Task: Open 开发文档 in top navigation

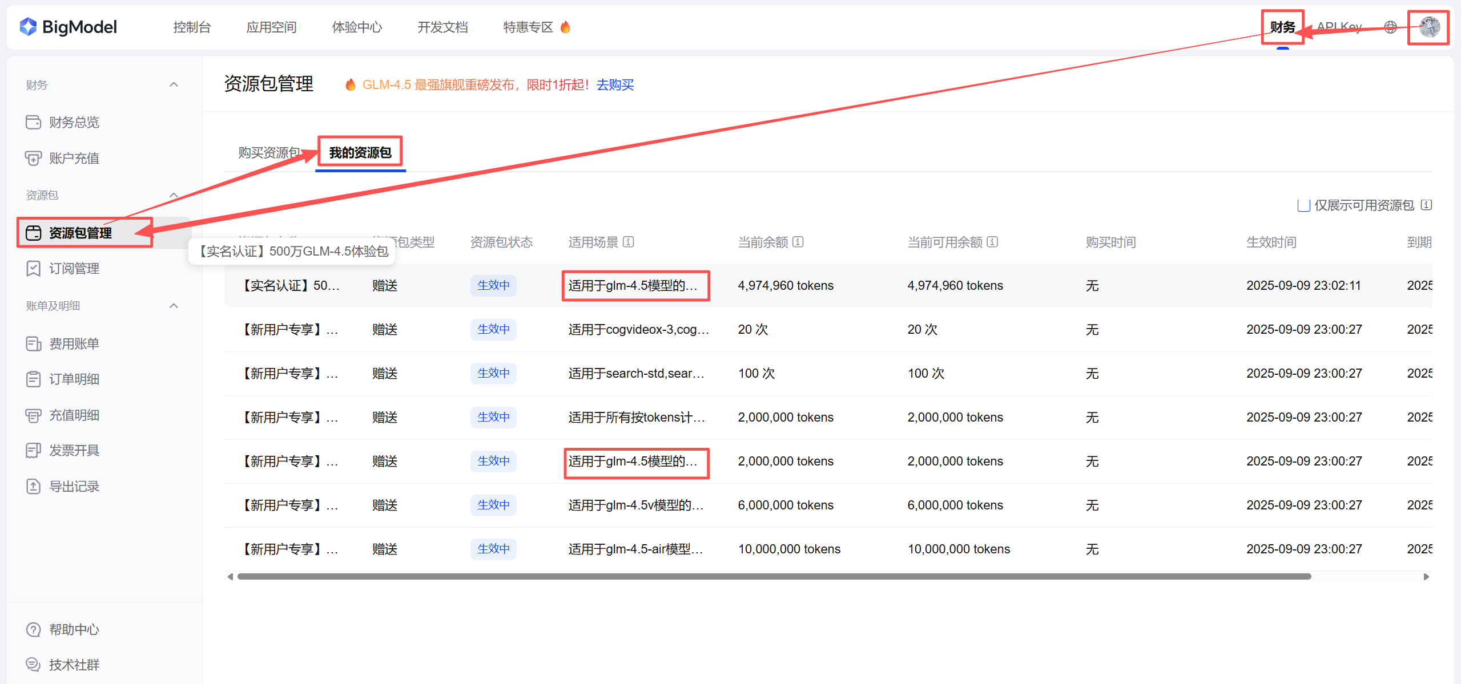Action: pyautogui.click(x=442, y=27)
